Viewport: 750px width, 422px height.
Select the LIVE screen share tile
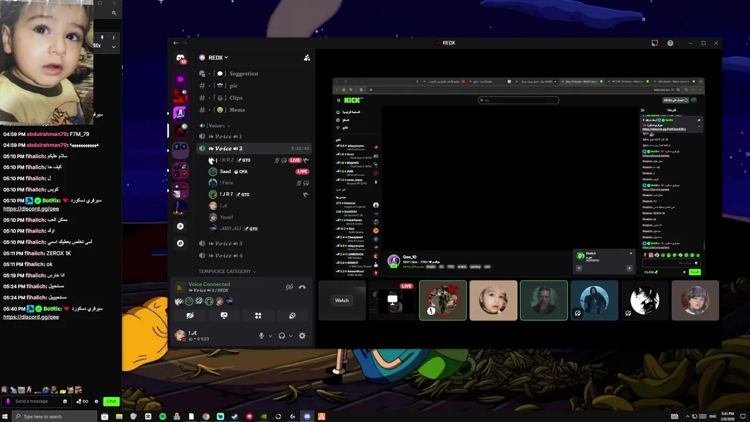[x=393, y=301]
